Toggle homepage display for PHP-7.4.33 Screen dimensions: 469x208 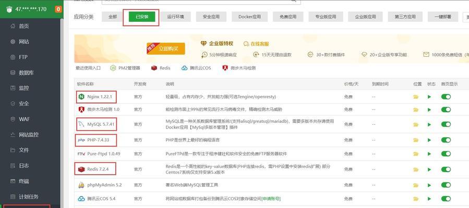(x=446, y=140)
